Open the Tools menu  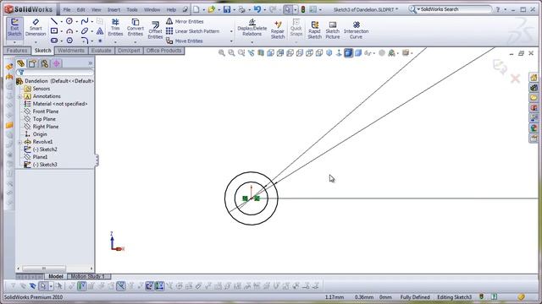[132, 9]
